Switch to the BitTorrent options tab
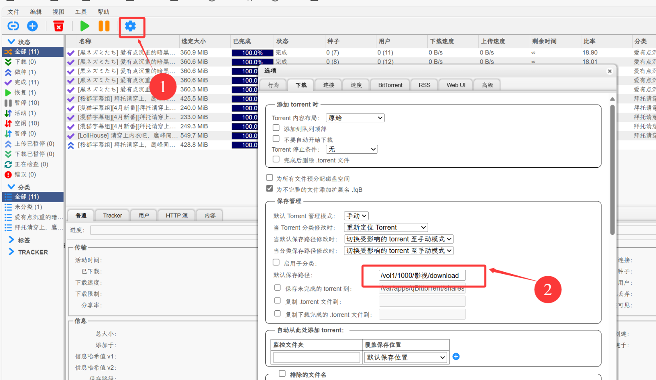 (x=389, y=85)
